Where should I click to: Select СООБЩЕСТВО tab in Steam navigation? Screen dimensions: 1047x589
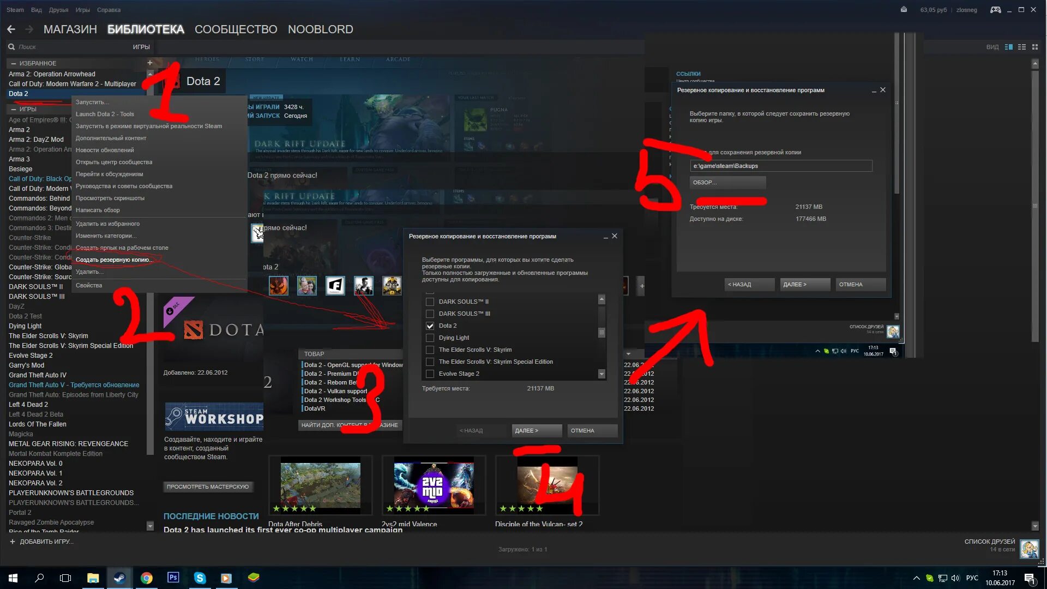coord(236,29)
